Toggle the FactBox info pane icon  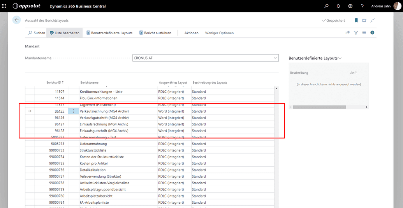[372, 33]
